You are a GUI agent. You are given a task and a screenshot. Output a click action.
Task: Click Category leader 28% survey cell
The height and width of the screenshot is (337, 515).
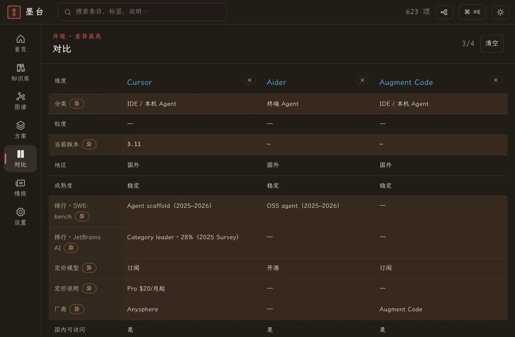pos(183,237)
